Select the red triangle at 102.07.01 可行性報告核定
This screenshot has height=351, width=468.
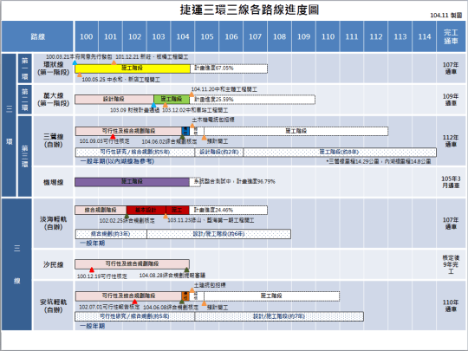[x=135, y=302]
